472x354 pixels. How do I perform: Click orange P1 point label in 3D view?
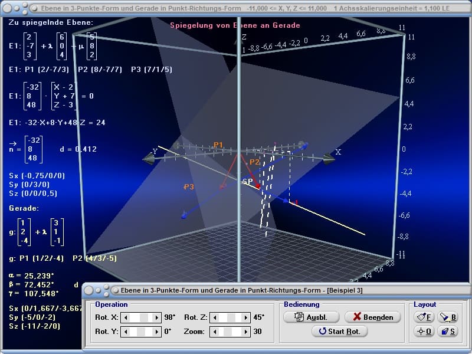(218, 145)
